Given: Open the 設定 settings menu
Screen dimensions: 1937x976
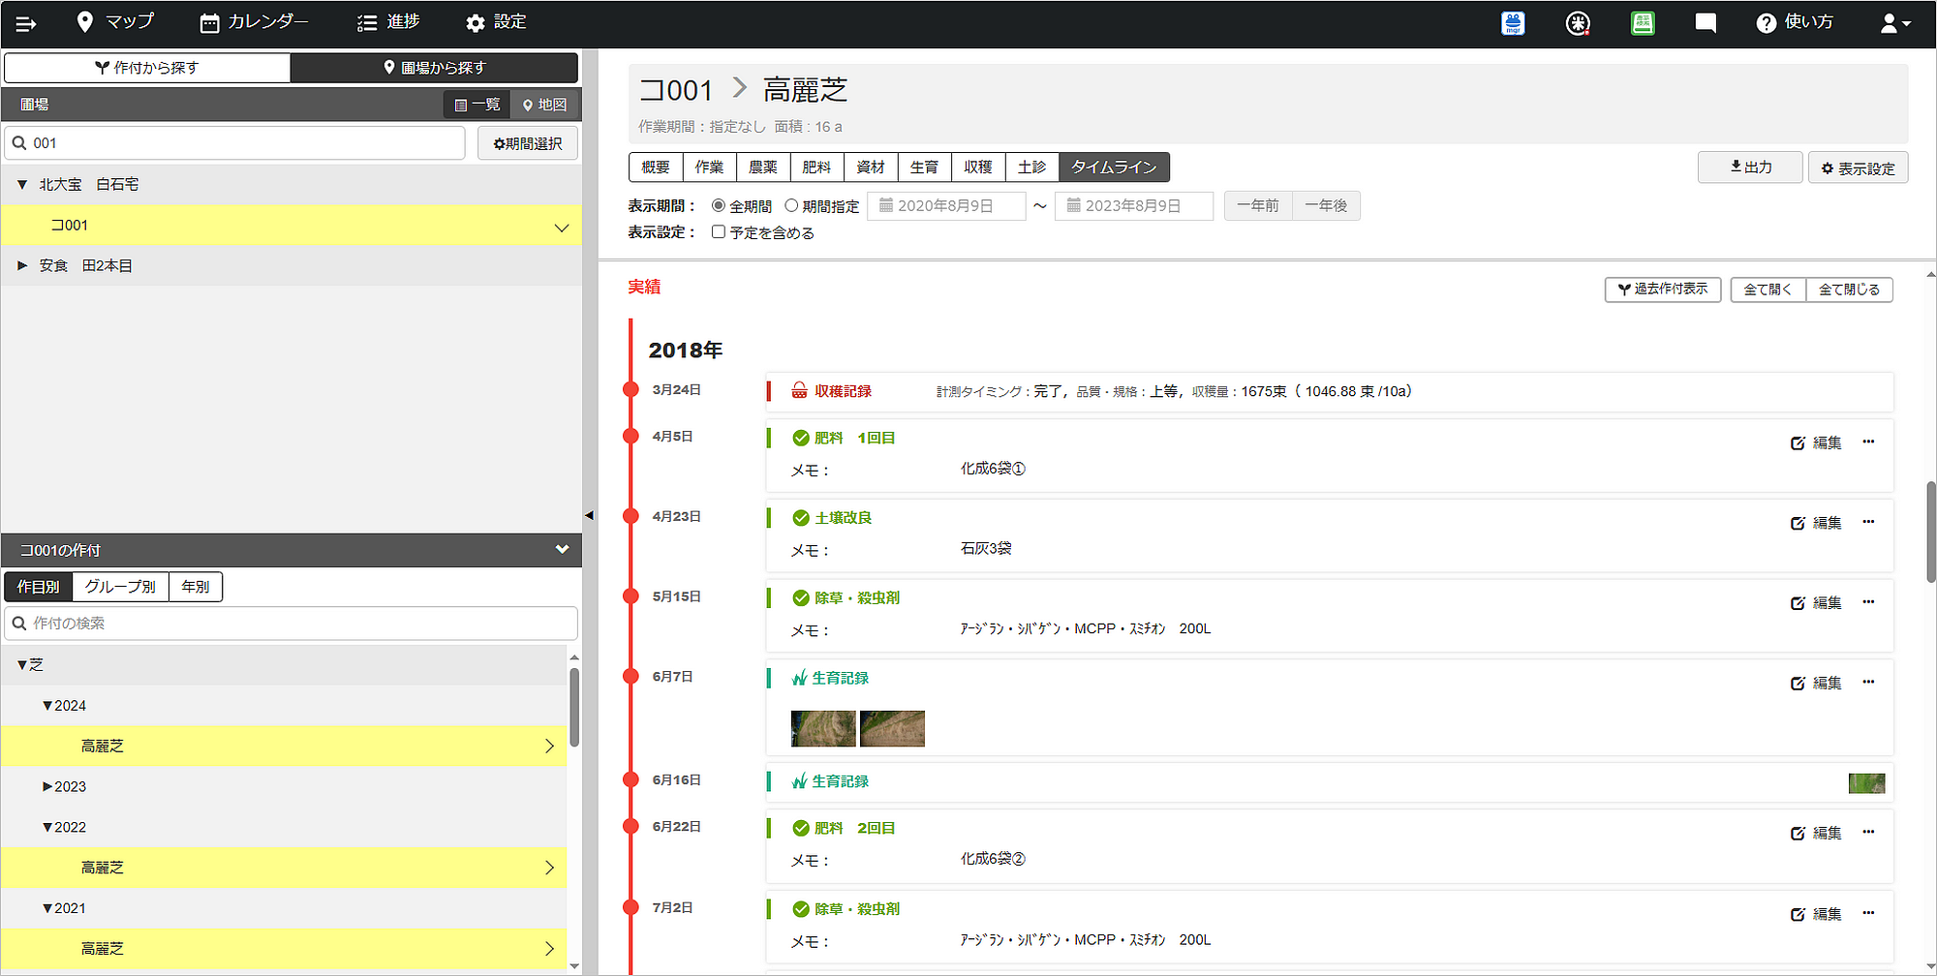Looking at the screenshot, I should tap(496, 22).
